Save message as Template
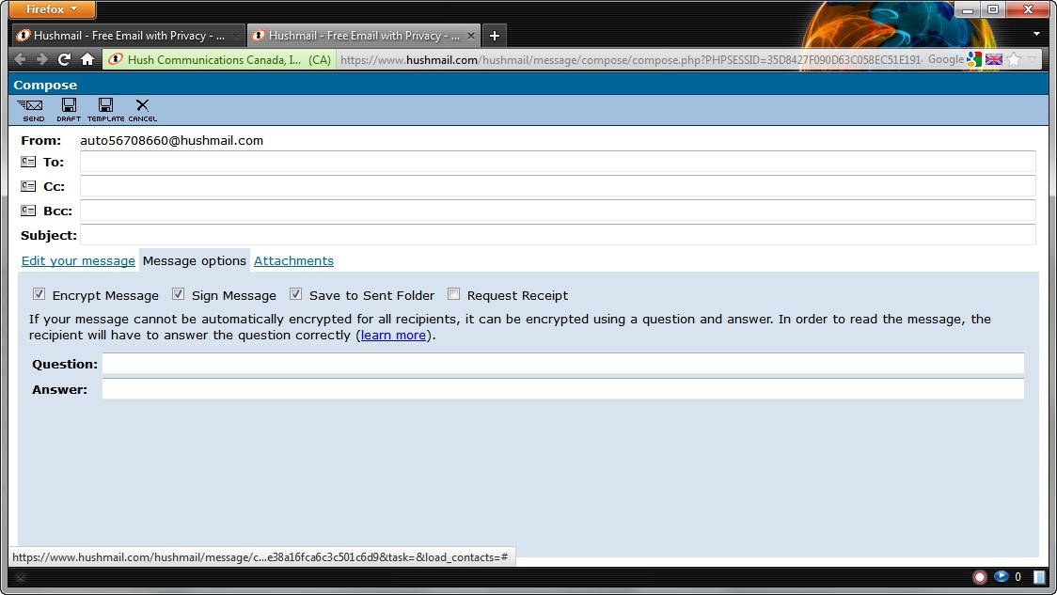1057x595 pixels. tap(105, 107)
